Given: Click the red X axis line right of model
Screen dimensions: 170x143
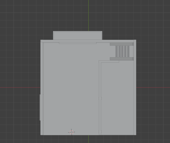Looking at the screenshot, I should [x=153, y=87].
